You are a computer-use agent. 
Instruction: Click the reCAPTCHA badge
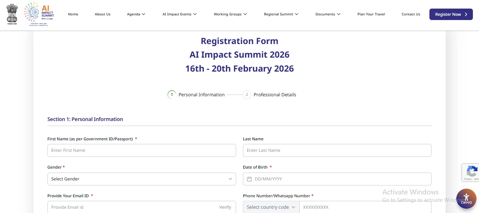[471, 173]
